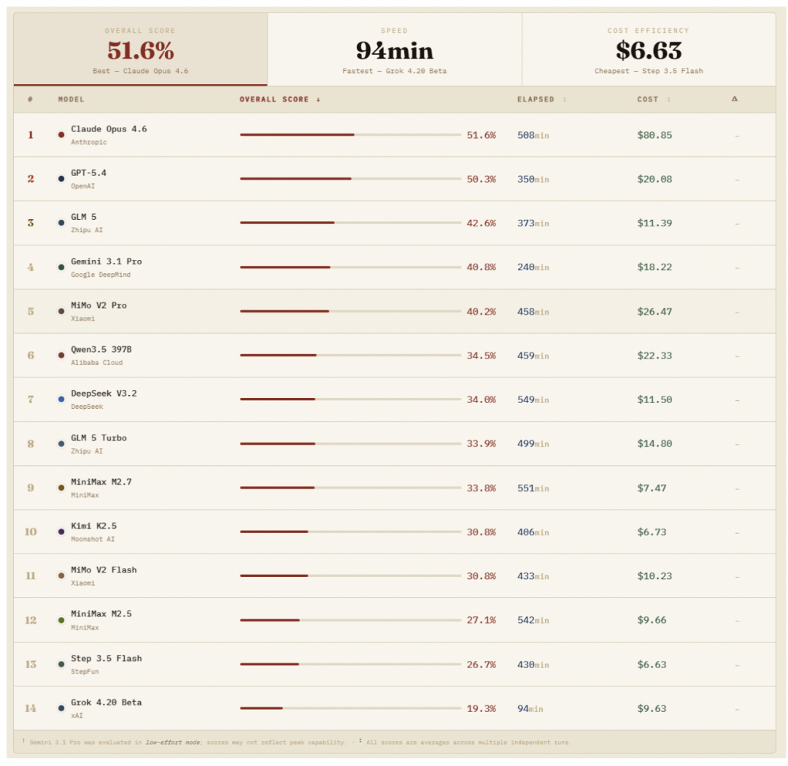Click the GPT-5.4 color dot
The width and height of the screenshot is (788, 766).
tap(61, 179)
